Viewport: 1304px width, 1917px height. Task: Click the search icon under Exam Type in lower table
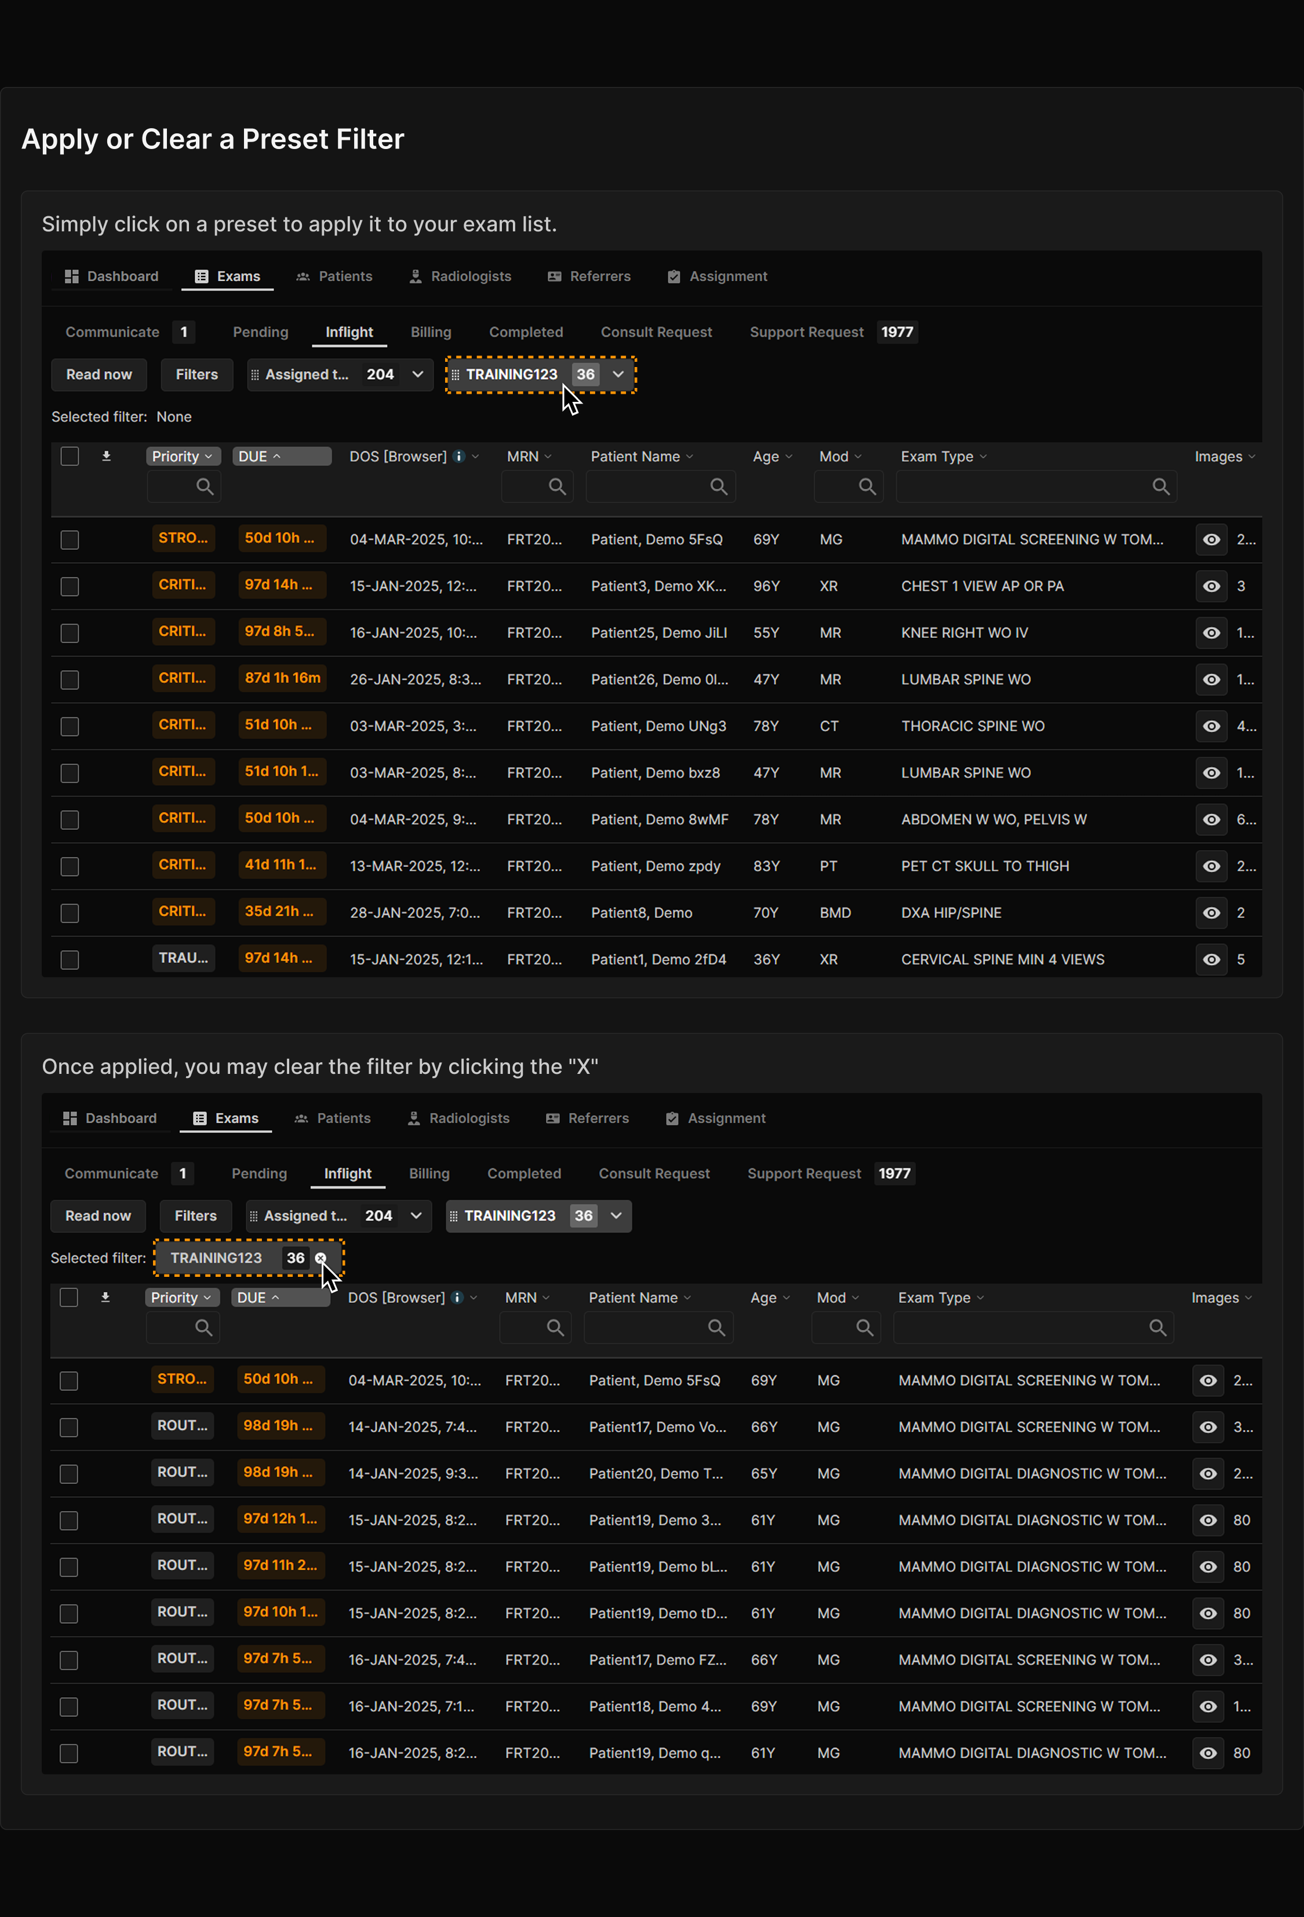pos(1157,1327)
